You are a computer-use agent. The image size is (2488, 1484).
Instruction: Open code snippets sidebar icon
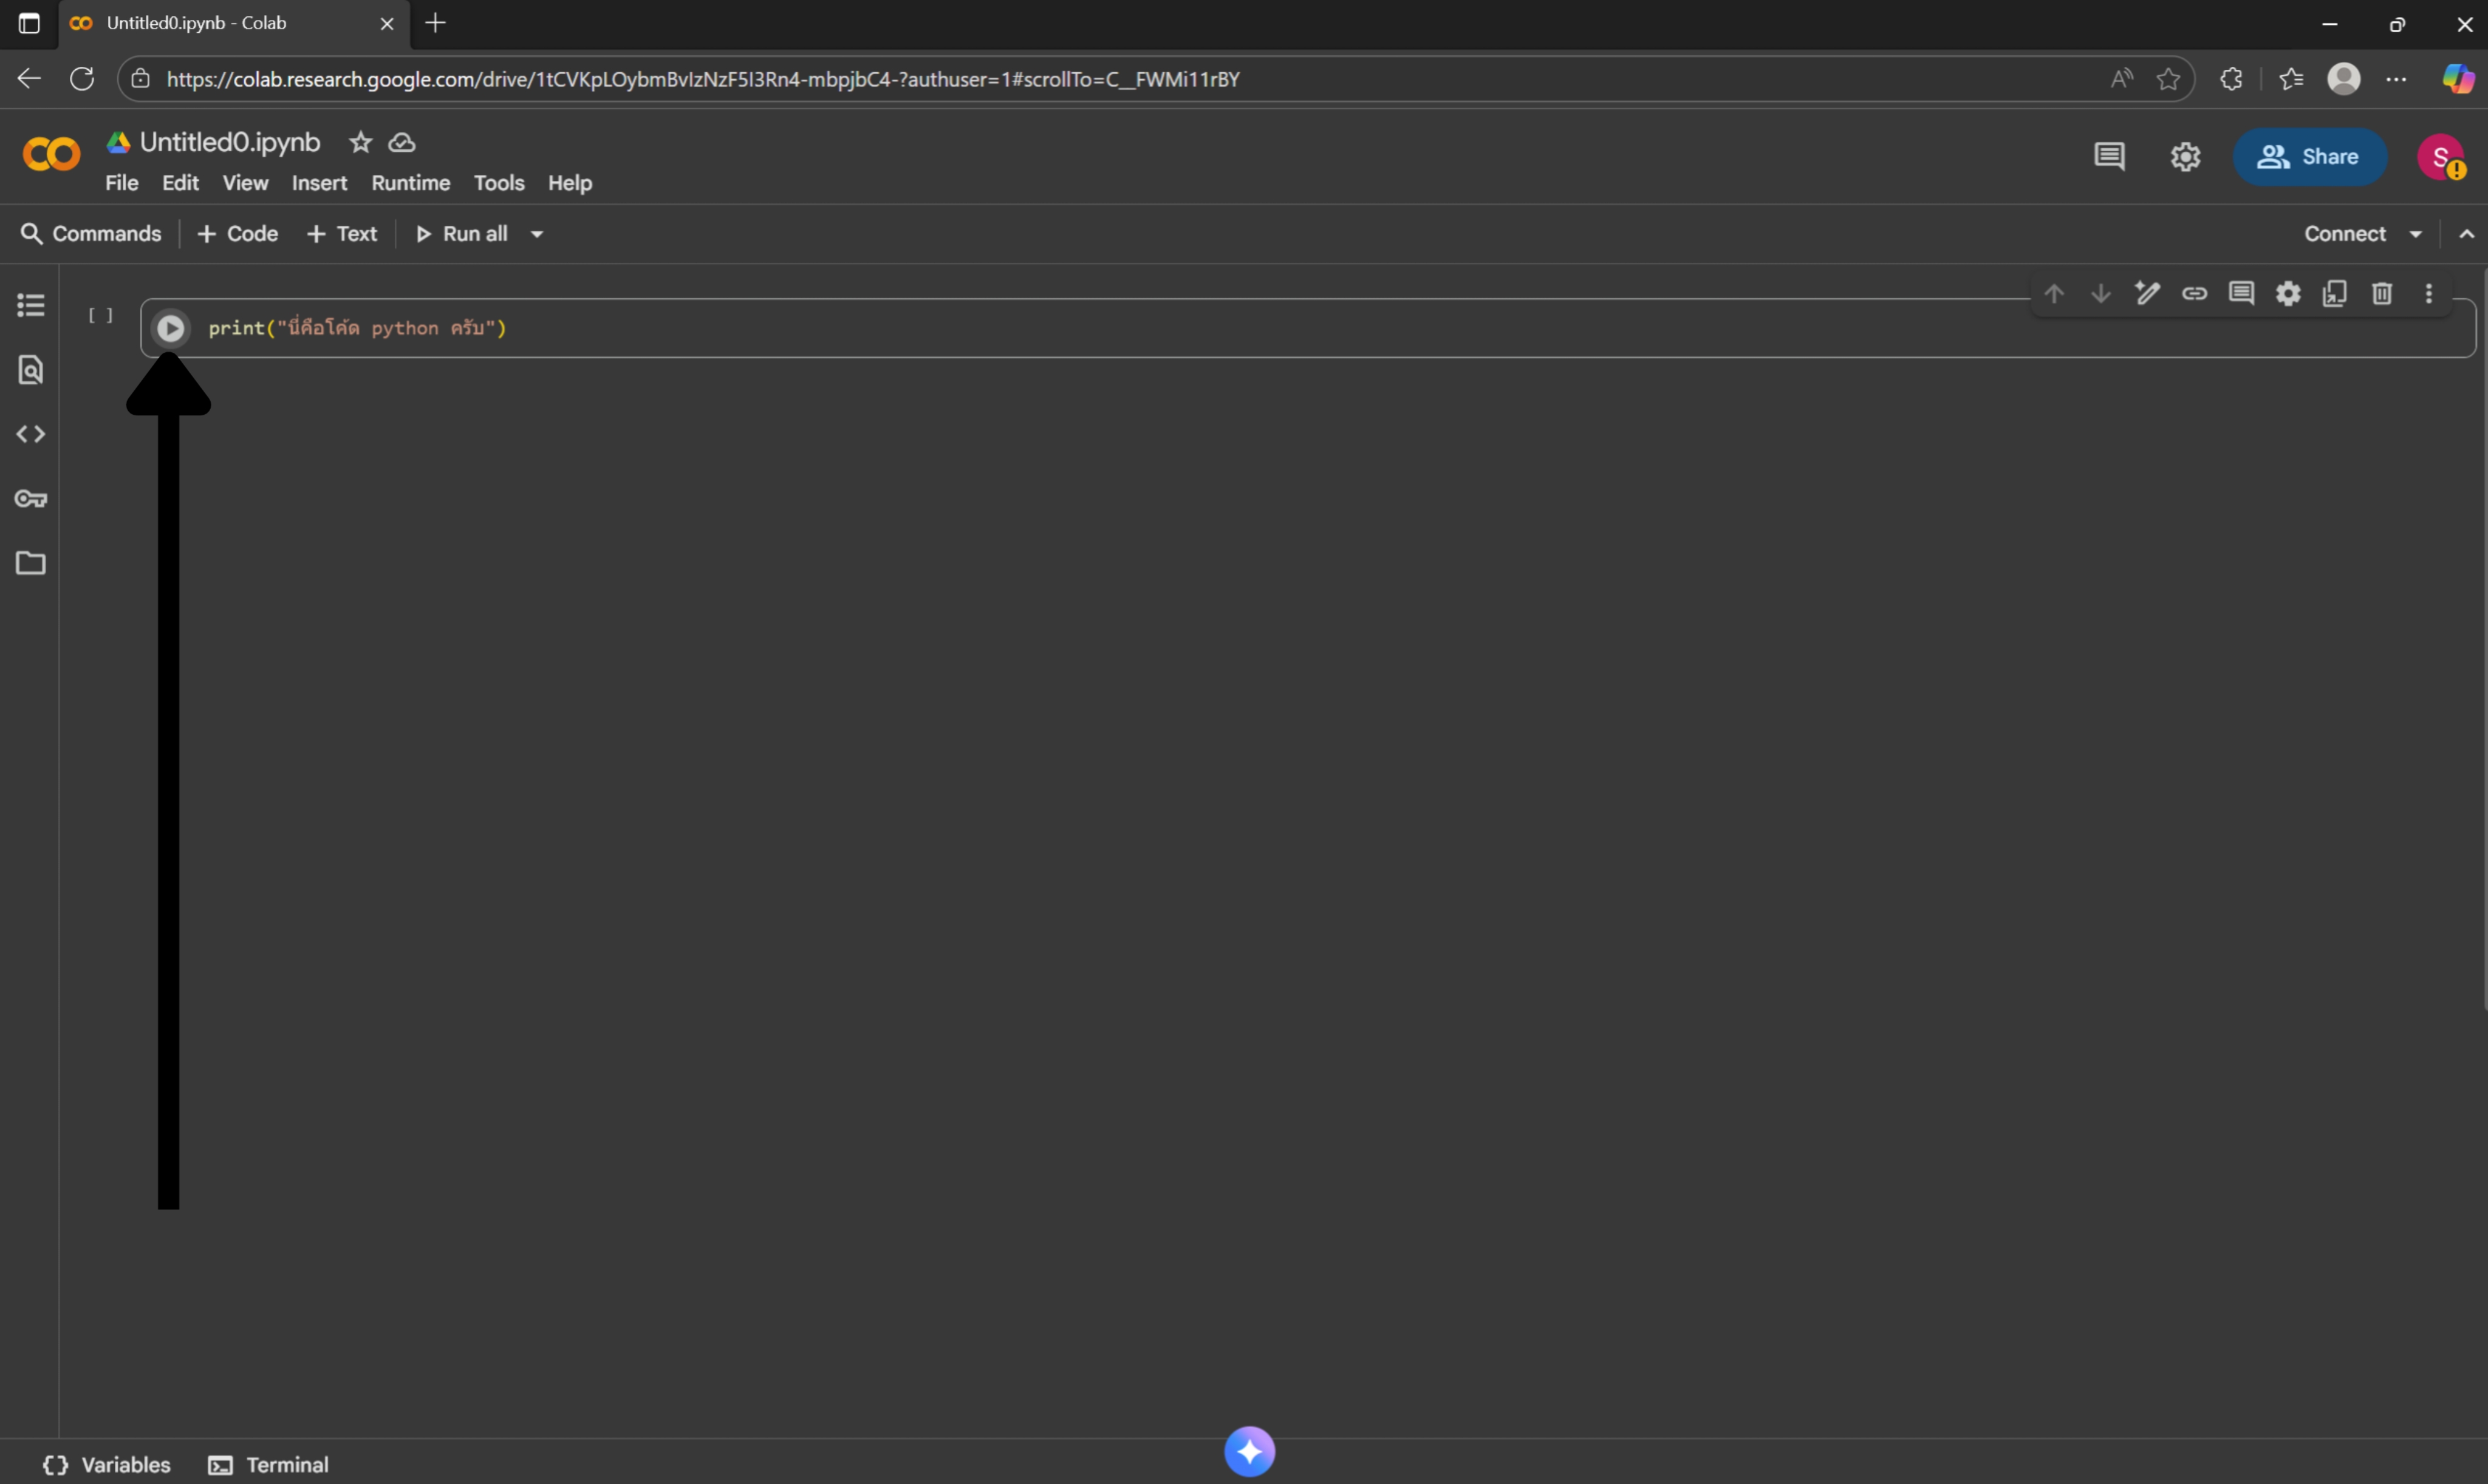31,434
